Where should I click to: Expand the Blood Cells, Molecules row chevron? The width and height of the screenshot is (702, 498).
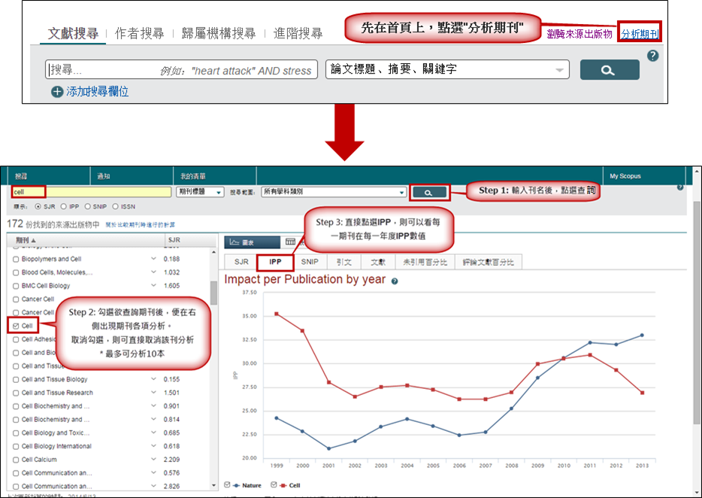(x=153, y=272)
